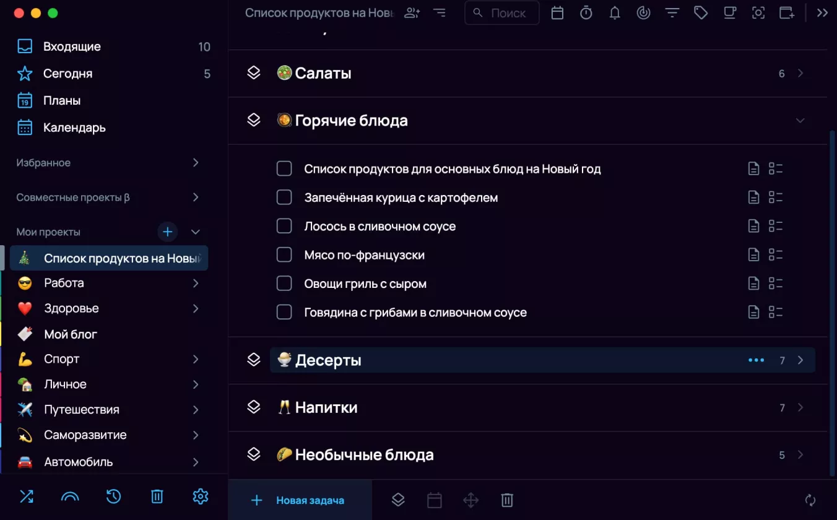Open the calendar icon in top toolbar
The image size is (837, 520).
pyautogui.click(x=557, y=12)
